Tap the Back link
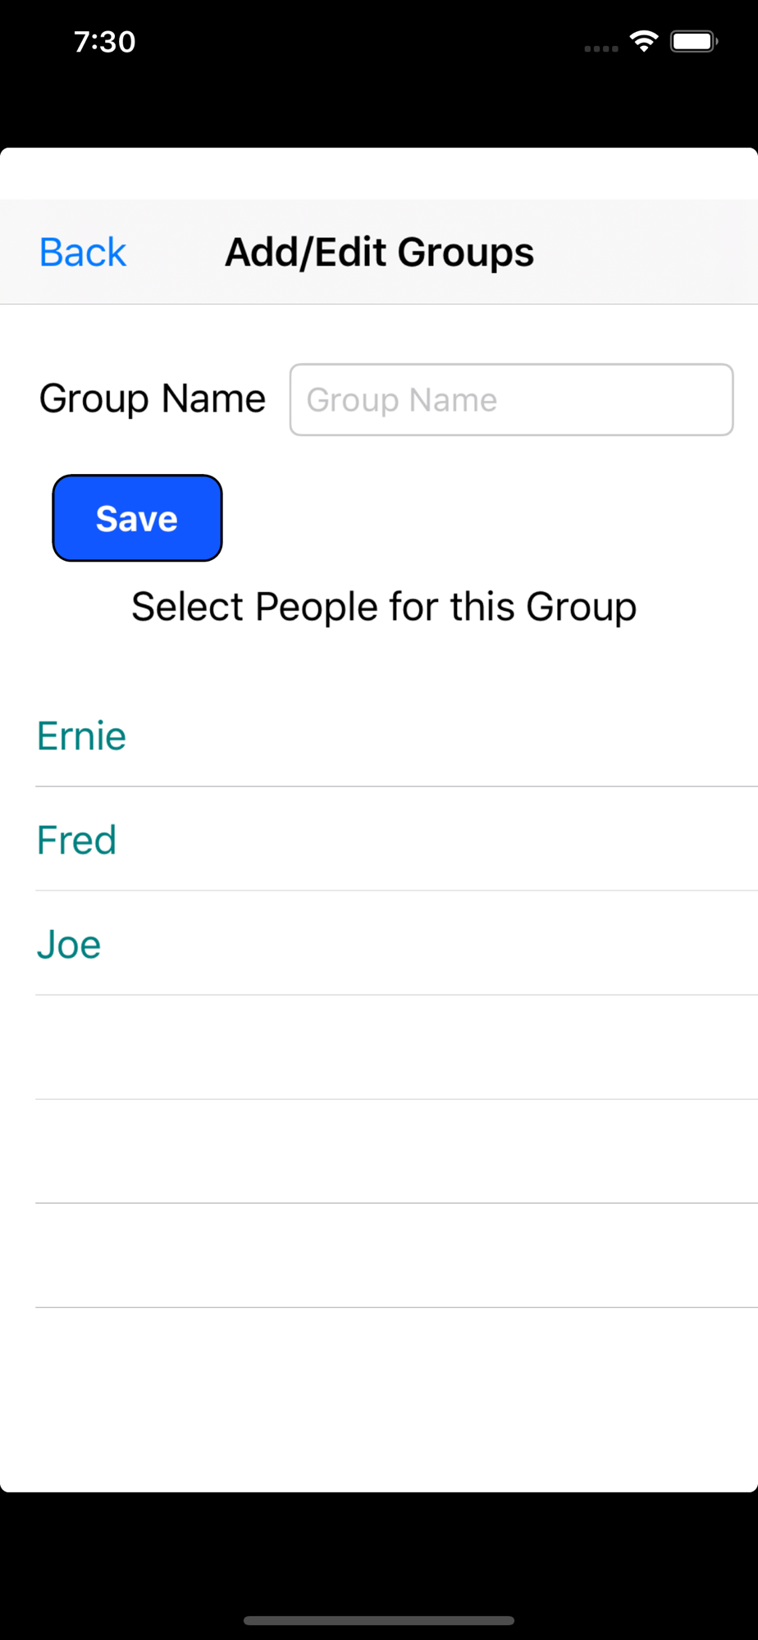The height and width of the screenshot is (1640, 758). 83,253
